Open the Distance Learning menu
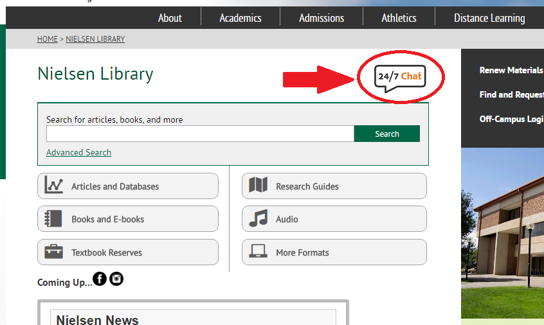The height and width of the screenshot is (325, 544). [x=489, y=18]
